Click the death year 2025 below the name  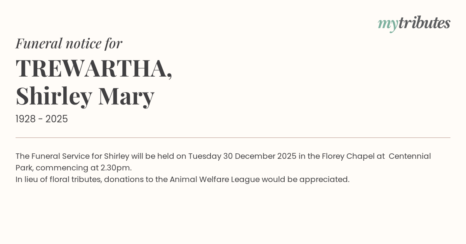(x=57, y=119)
